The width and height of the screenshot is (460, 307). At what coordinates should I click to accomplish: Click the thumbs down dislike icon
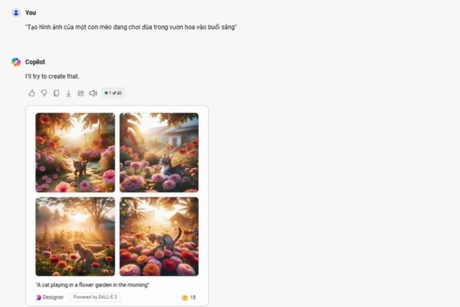point(44,93)
